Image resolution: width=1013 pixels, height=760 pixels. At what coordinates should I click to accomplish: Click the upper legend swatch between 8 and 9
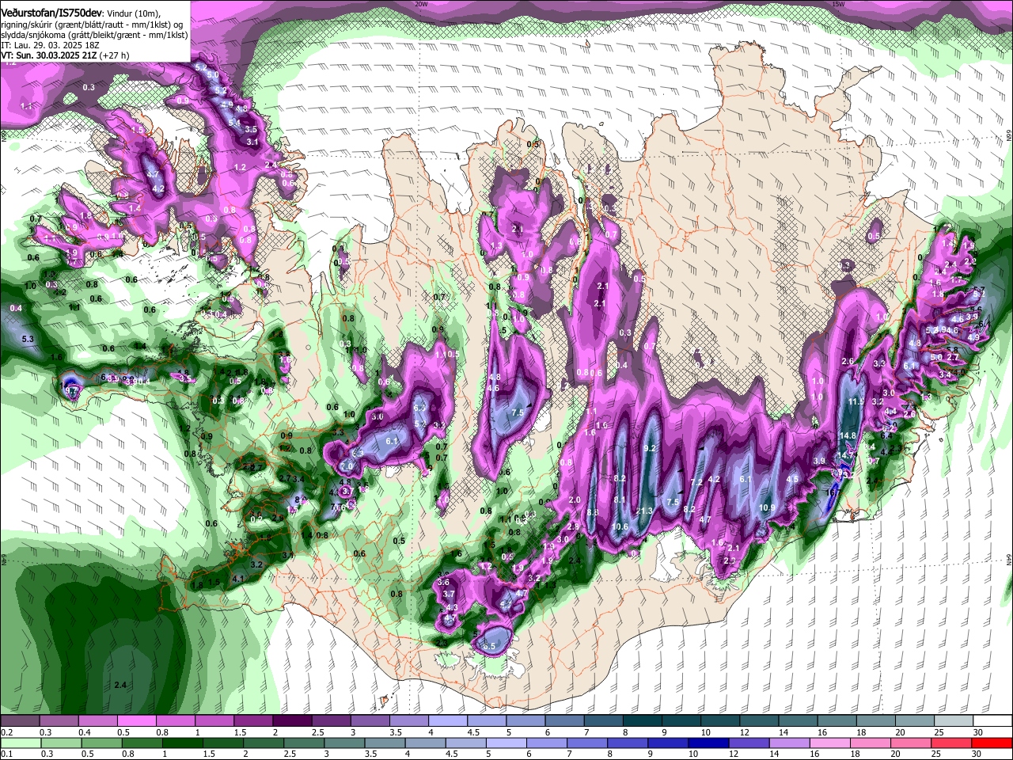(643, 721)
